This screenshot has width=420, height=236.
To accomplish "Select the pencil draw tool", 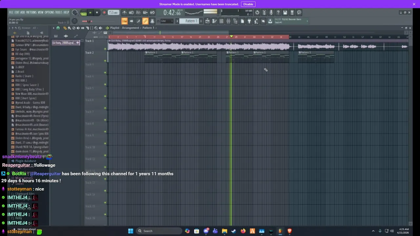I will [65, 28].
